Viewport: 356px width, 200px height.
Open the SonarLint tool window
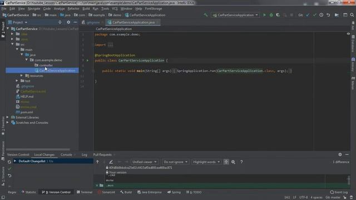tap(106, 192)
